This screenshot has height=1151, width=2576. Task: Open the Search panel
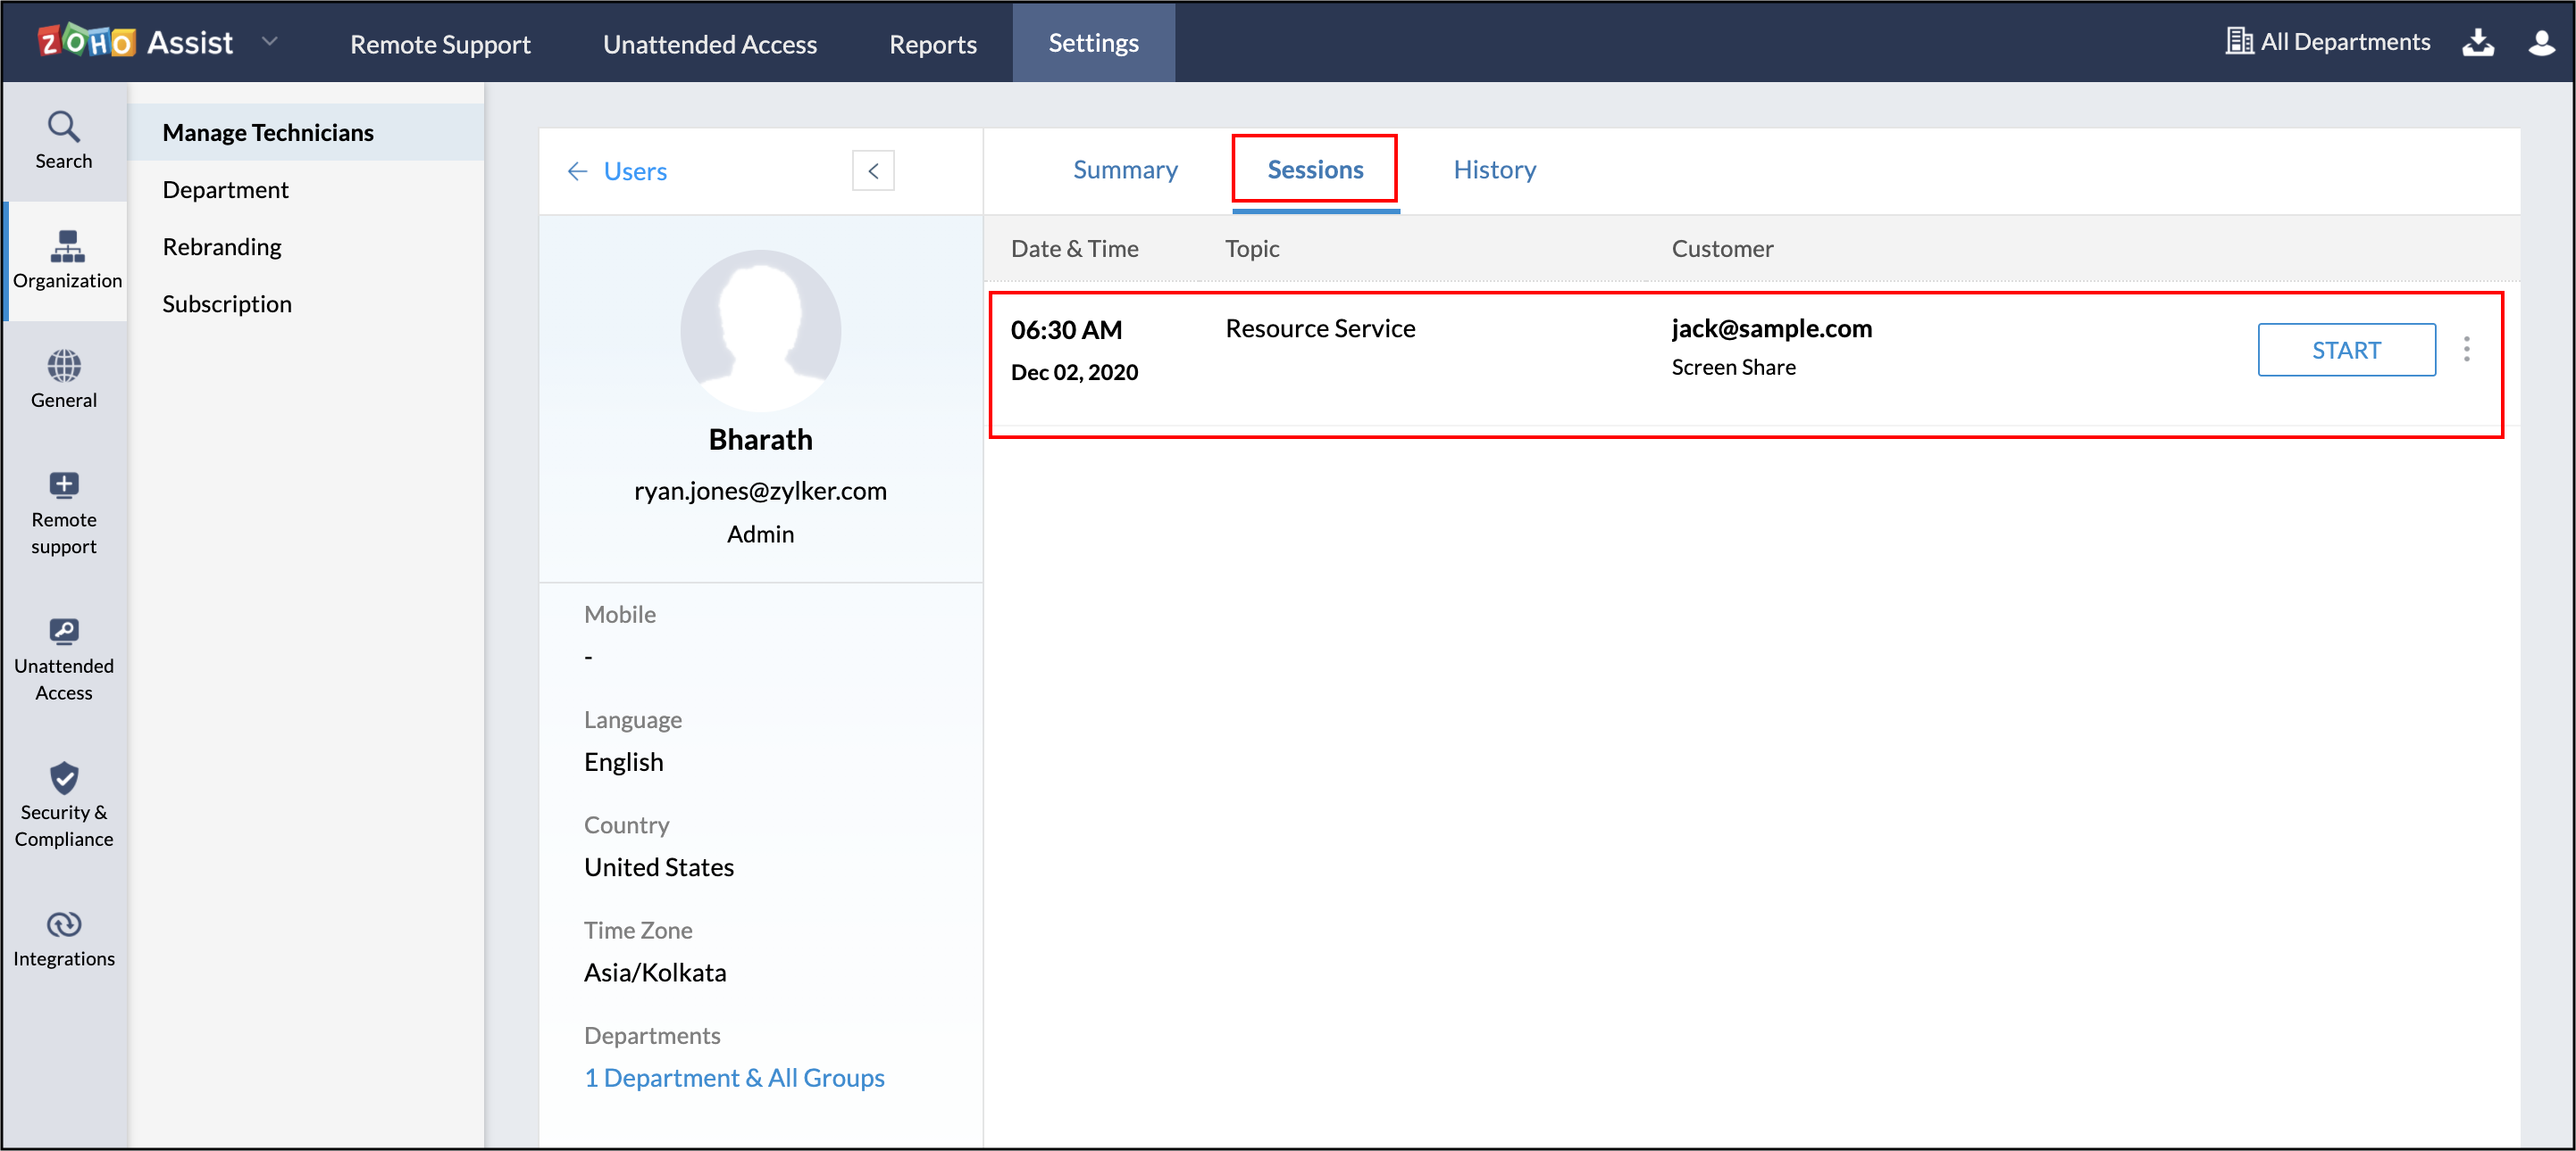(63, 140)
